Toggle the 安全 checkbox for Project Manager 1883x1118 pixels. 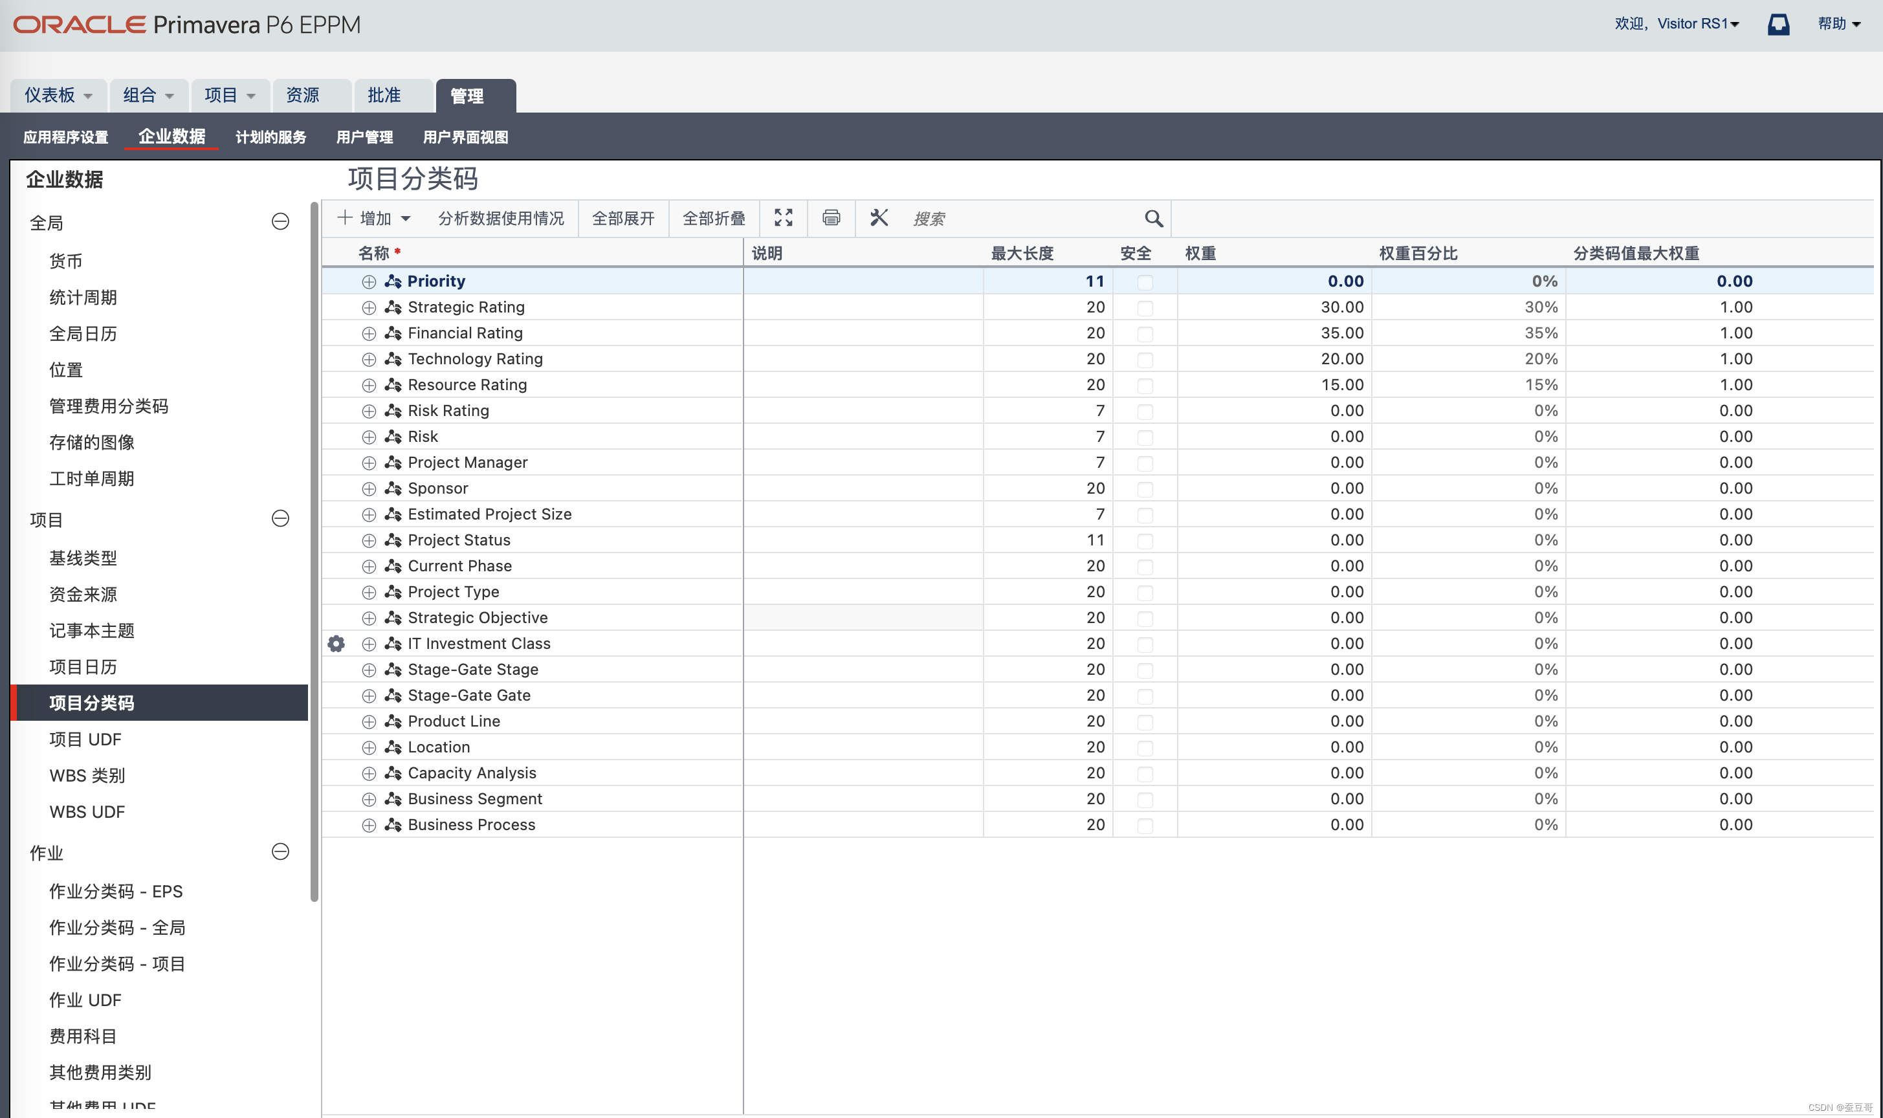[1145, 463]
